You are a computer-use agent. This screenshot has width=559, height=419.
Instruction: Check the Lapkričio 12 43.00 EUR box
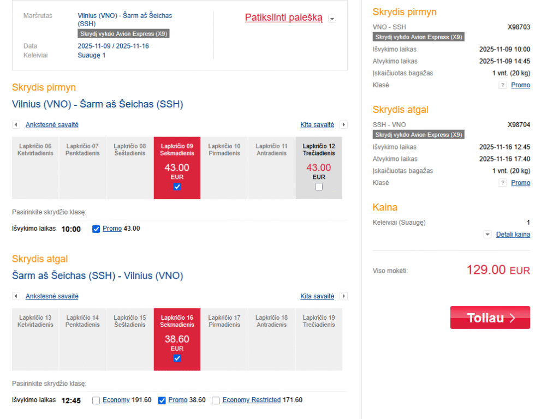tap(319, 187)
